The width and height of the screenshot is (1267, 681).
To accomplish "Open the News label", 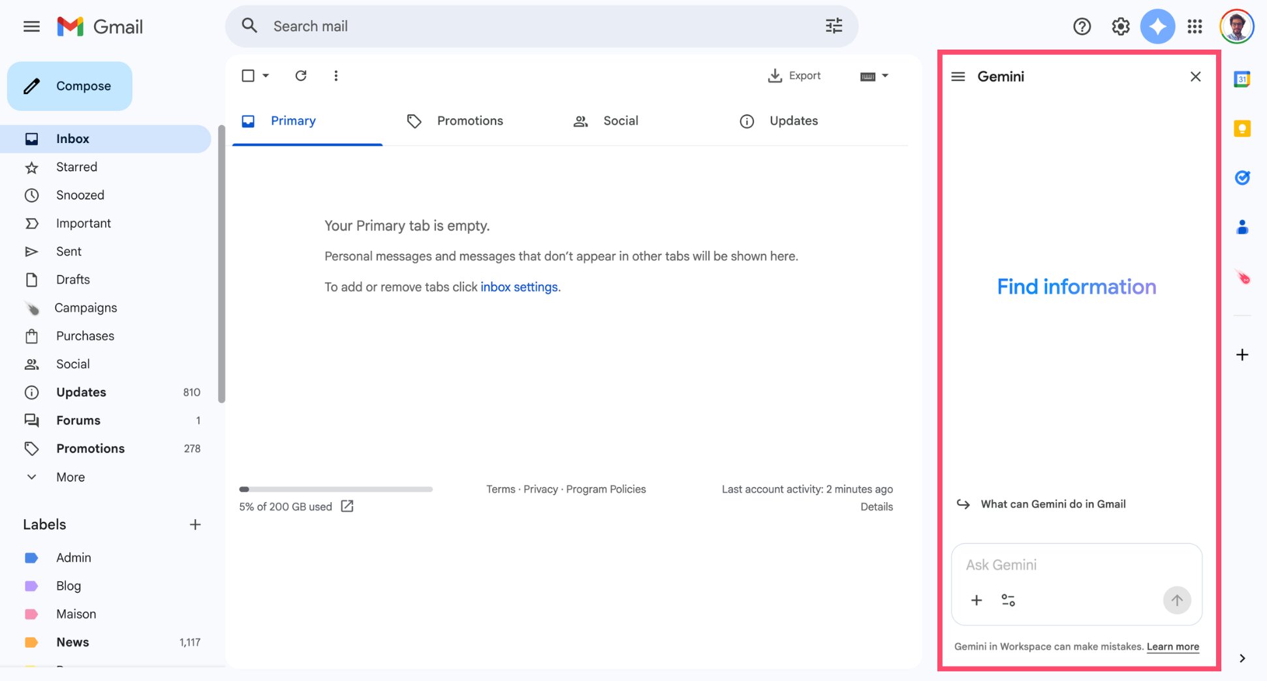I will (x=106, y=642).
